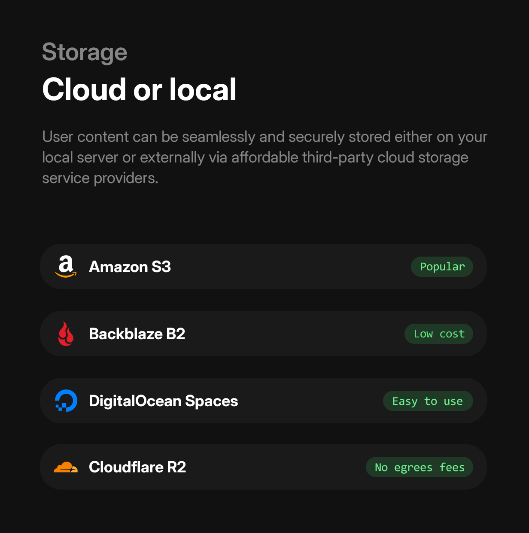Click the Low cost badge
The width and height of the screenshot is (529, 533).
tap(438, 334)
